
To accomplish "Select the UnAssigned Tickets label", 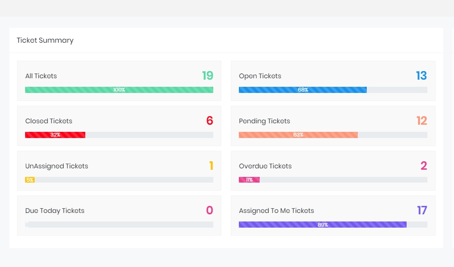I will pyautogui.click(x=56, y=166).
